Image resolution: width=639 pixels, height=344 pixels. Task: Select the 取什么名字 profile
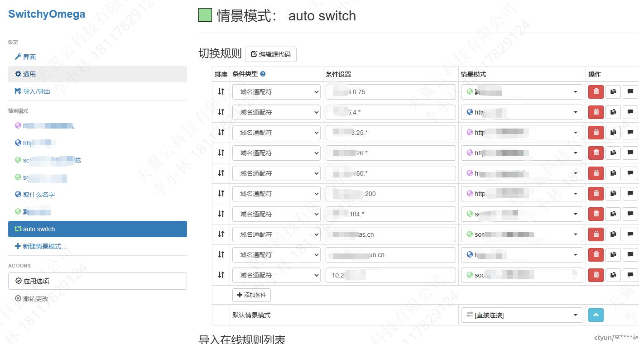(97, 195)
